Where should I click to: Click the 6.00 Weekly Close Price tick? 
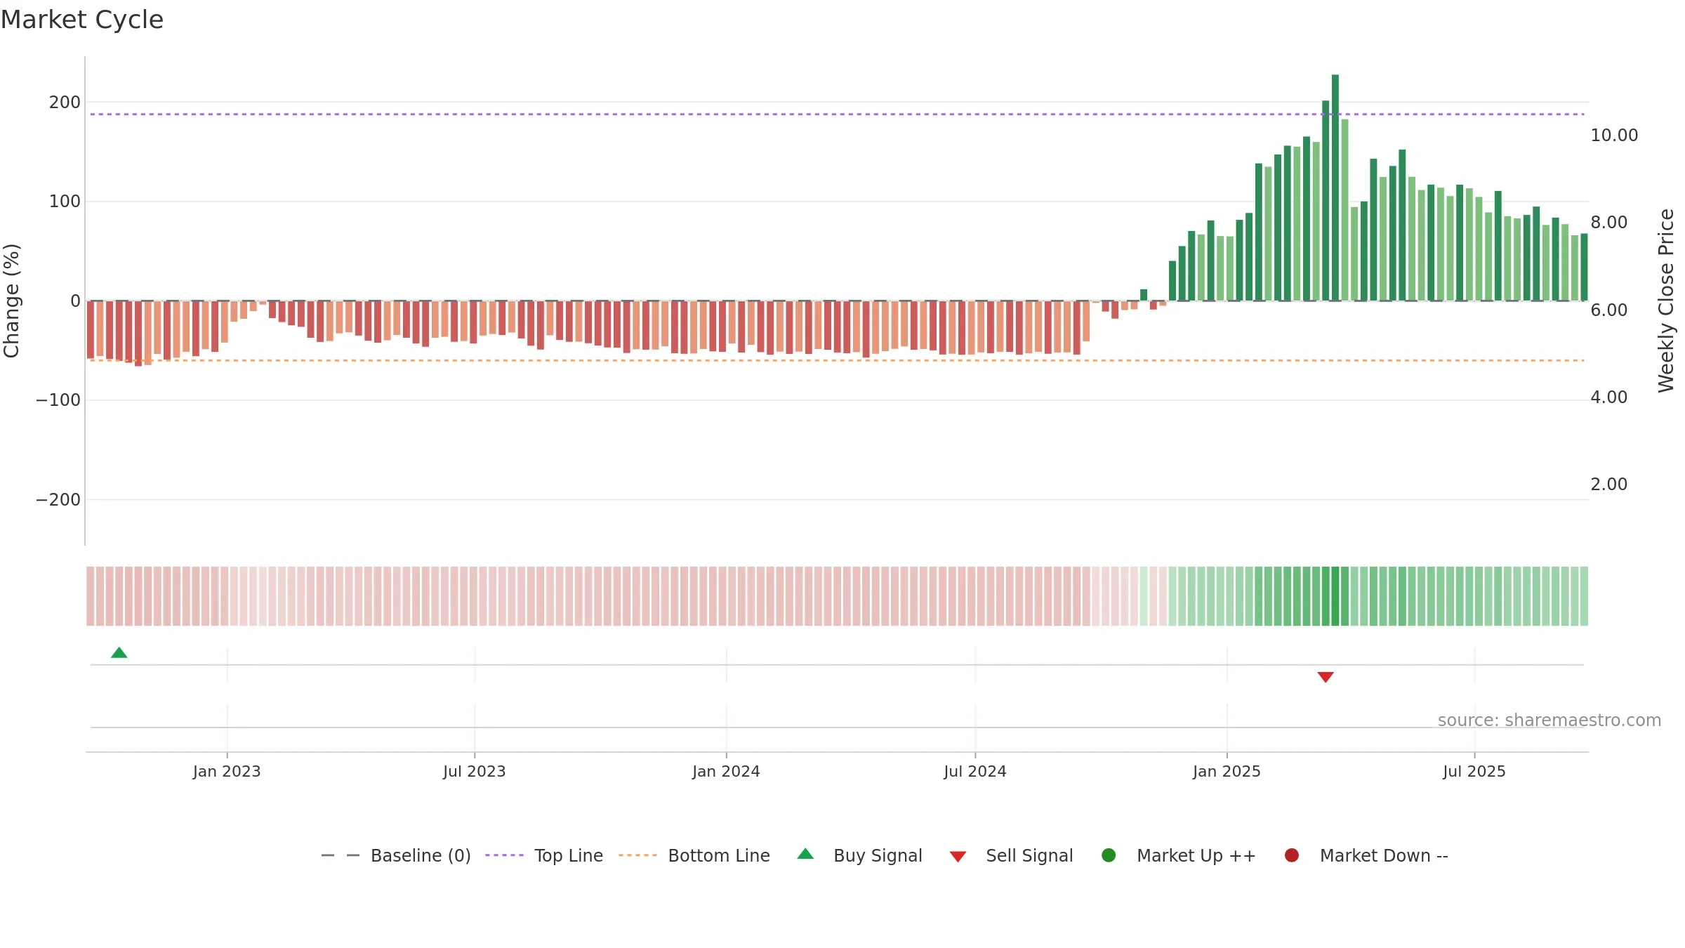pyautogui.click(x=1609, y=310)
